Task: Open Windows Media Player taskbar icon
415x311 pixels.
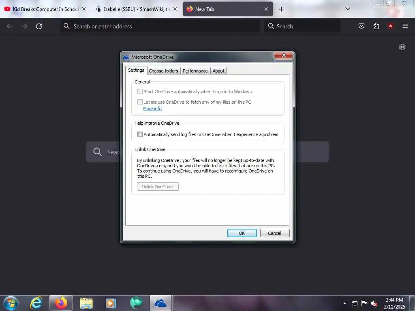Action: [x=111, y=303]
